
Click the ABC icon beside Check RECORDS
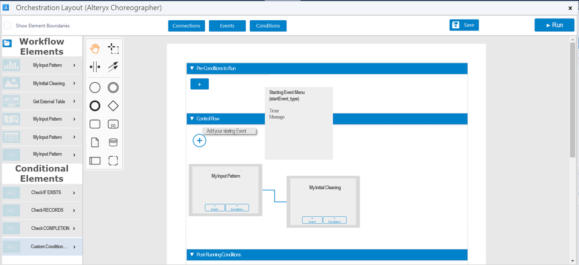pyautogui.click(x=12, y=210)
